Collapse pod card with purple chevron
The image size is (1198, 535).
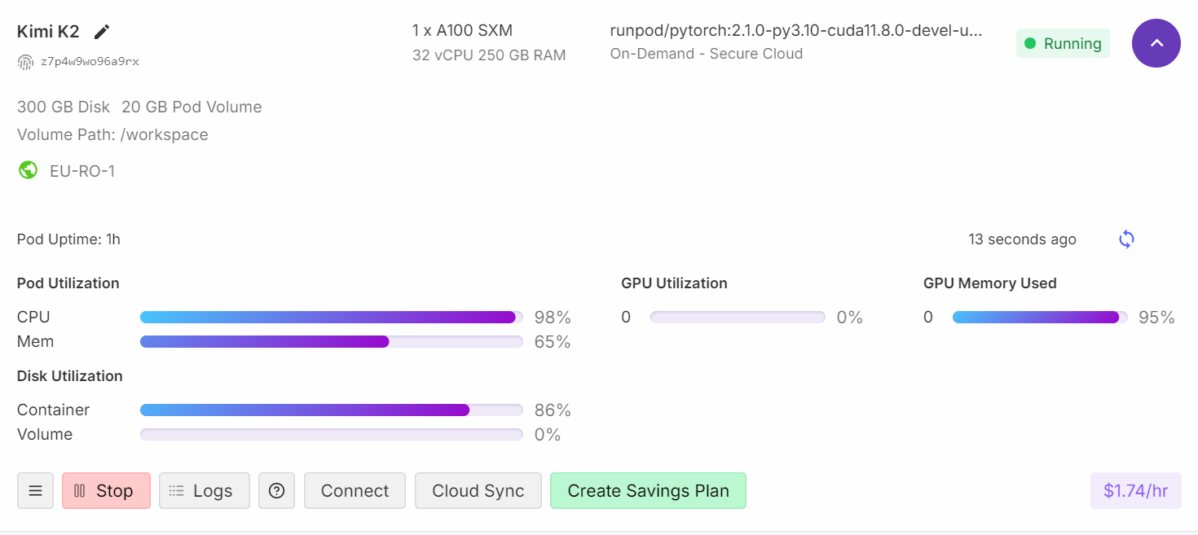[x=1156, y=43]
